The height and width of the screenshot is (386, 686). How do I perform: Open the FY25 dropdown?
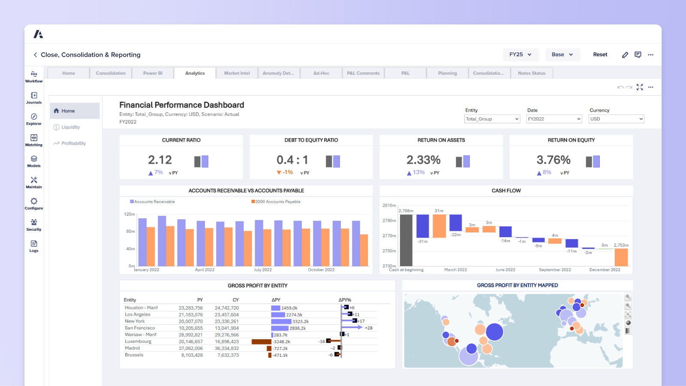[520, 54]
